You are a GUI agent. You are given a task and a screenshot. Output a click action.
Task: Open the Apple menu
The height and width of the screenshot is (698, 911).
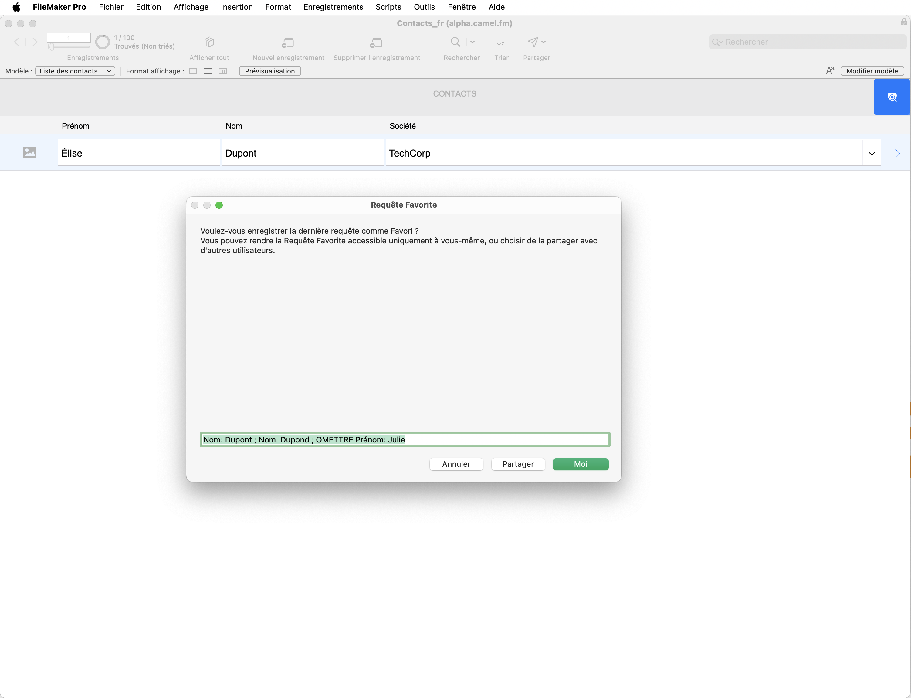16,7
